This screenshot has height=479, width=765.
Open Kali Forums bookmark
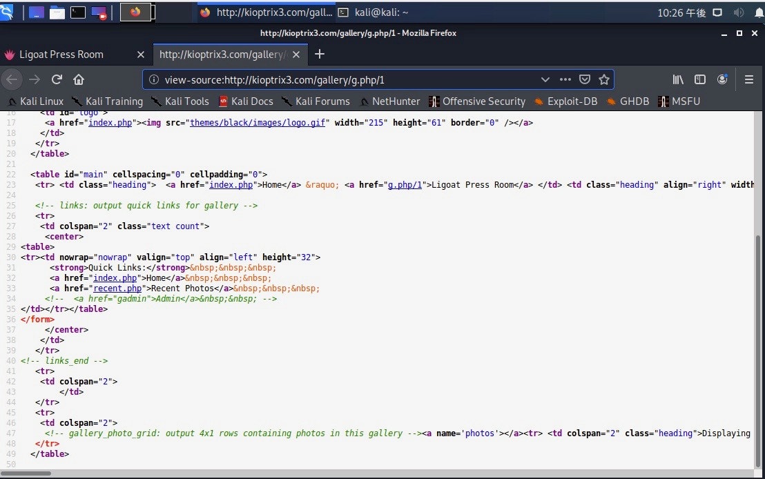click(316, 101)
